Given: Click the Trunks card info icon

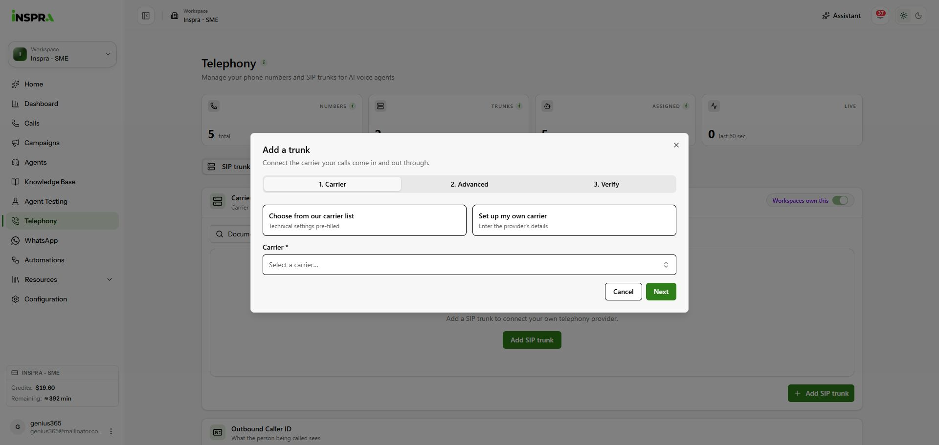Looking at the screenshot, I should (x=519, y=106).
